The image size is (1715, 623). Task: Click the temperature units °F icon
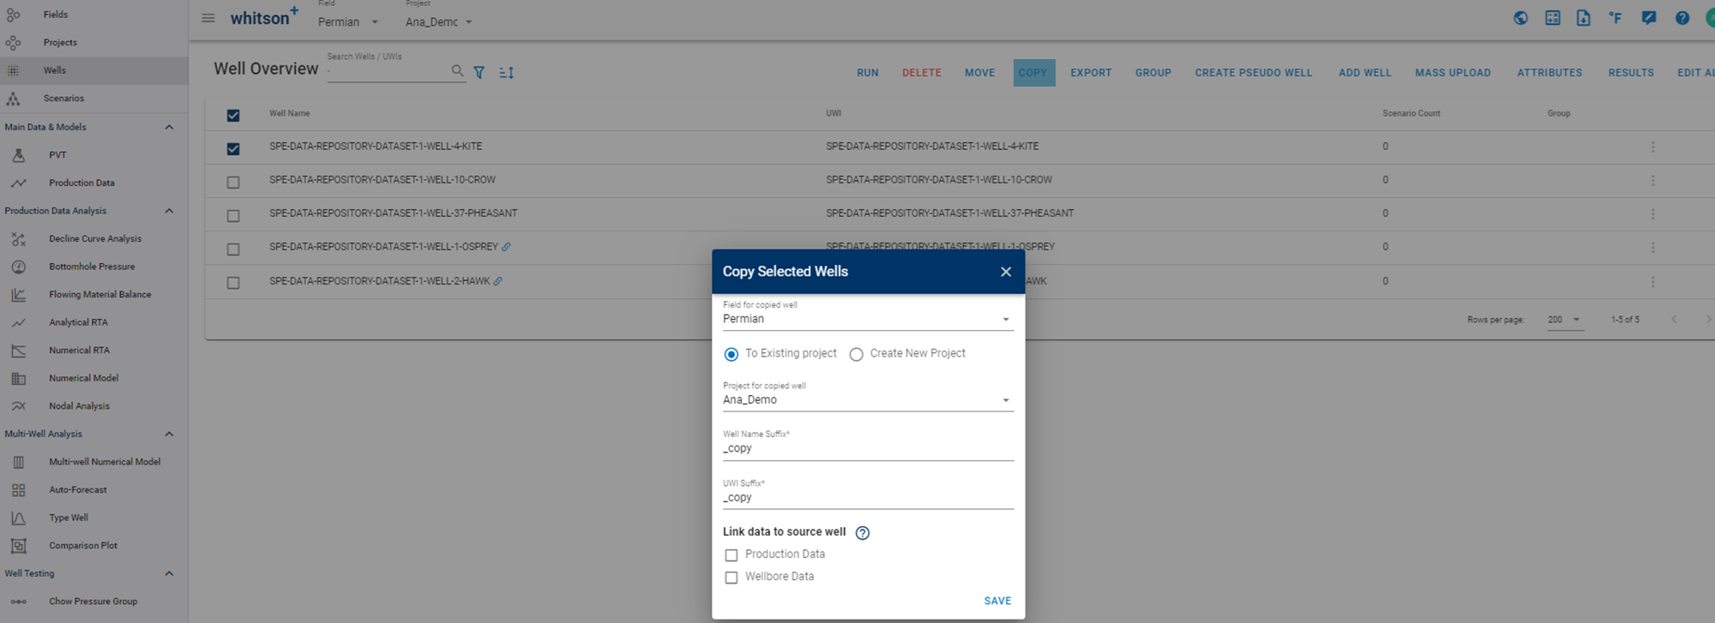[1616, 18]
